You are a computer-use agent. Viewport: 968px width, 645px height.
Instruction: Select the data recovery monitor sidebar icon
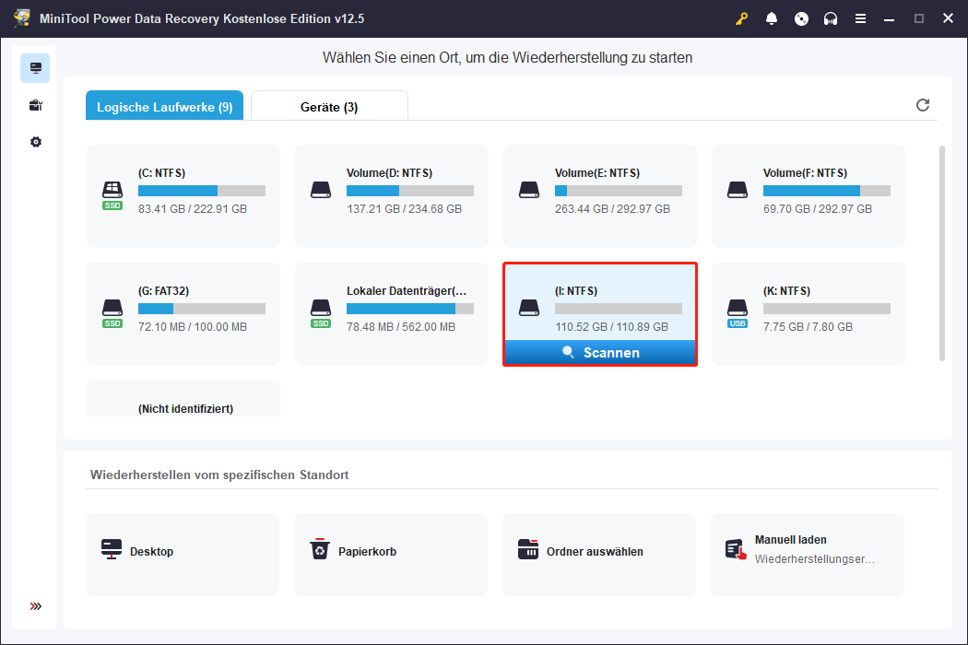click(x=35, y=68)
